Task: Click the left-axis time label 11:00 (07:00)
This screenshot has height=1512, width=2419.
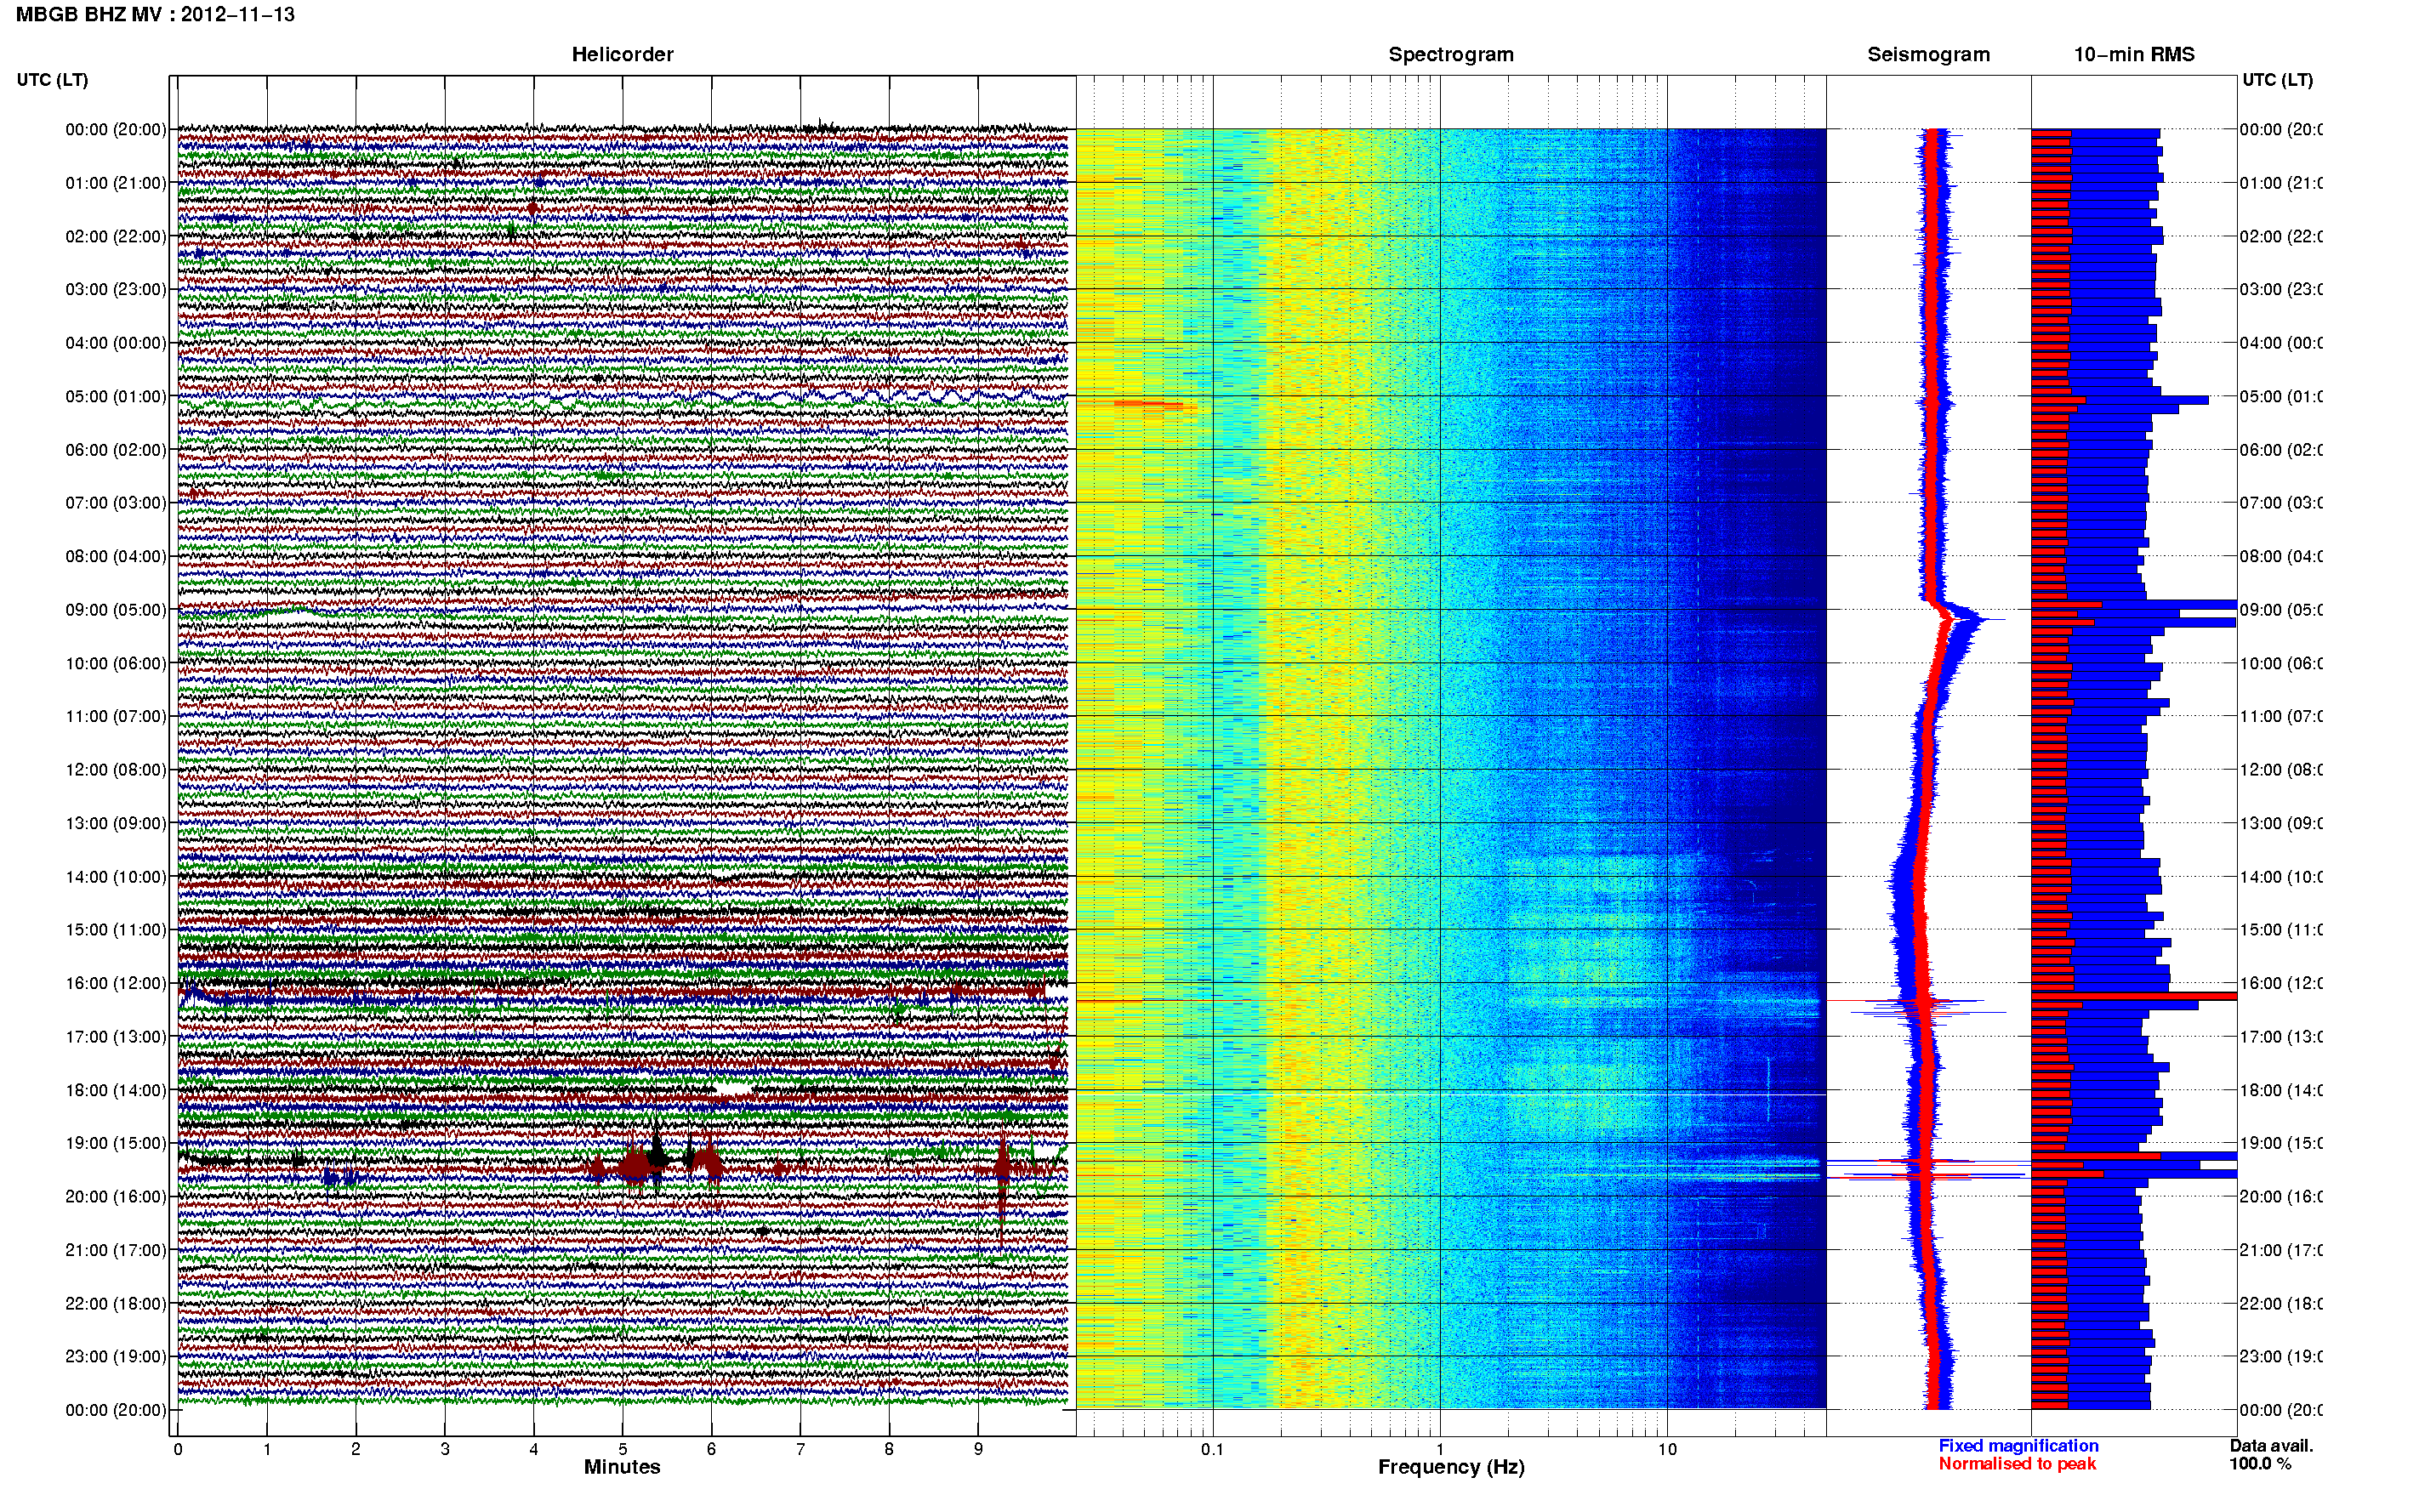Action: pos(116,716)
